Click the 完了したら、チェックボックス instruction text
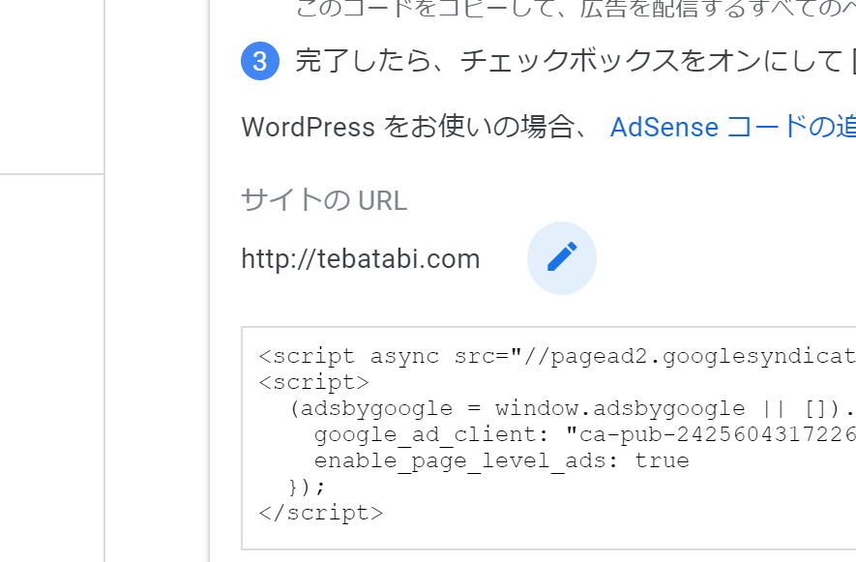 tap(576, 61)
